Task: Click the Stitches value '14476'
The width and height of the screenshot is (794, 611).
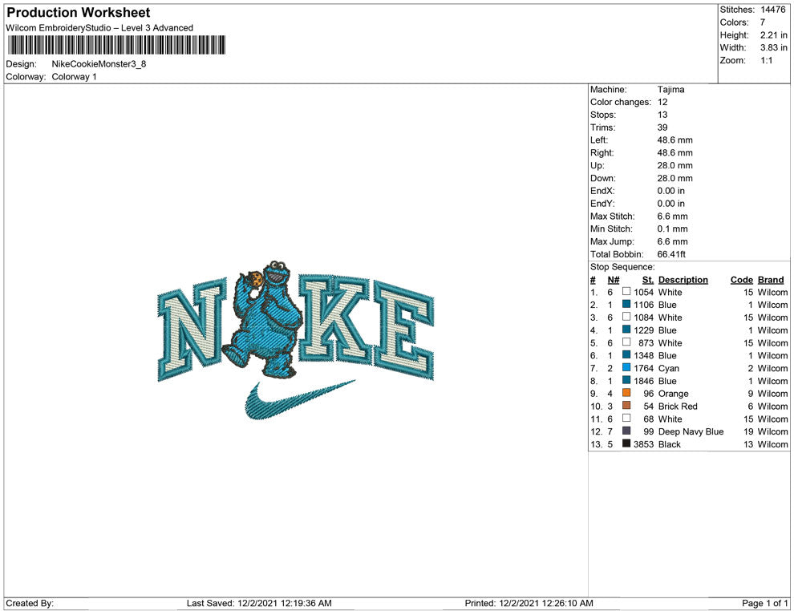Action: click(772, 10)
